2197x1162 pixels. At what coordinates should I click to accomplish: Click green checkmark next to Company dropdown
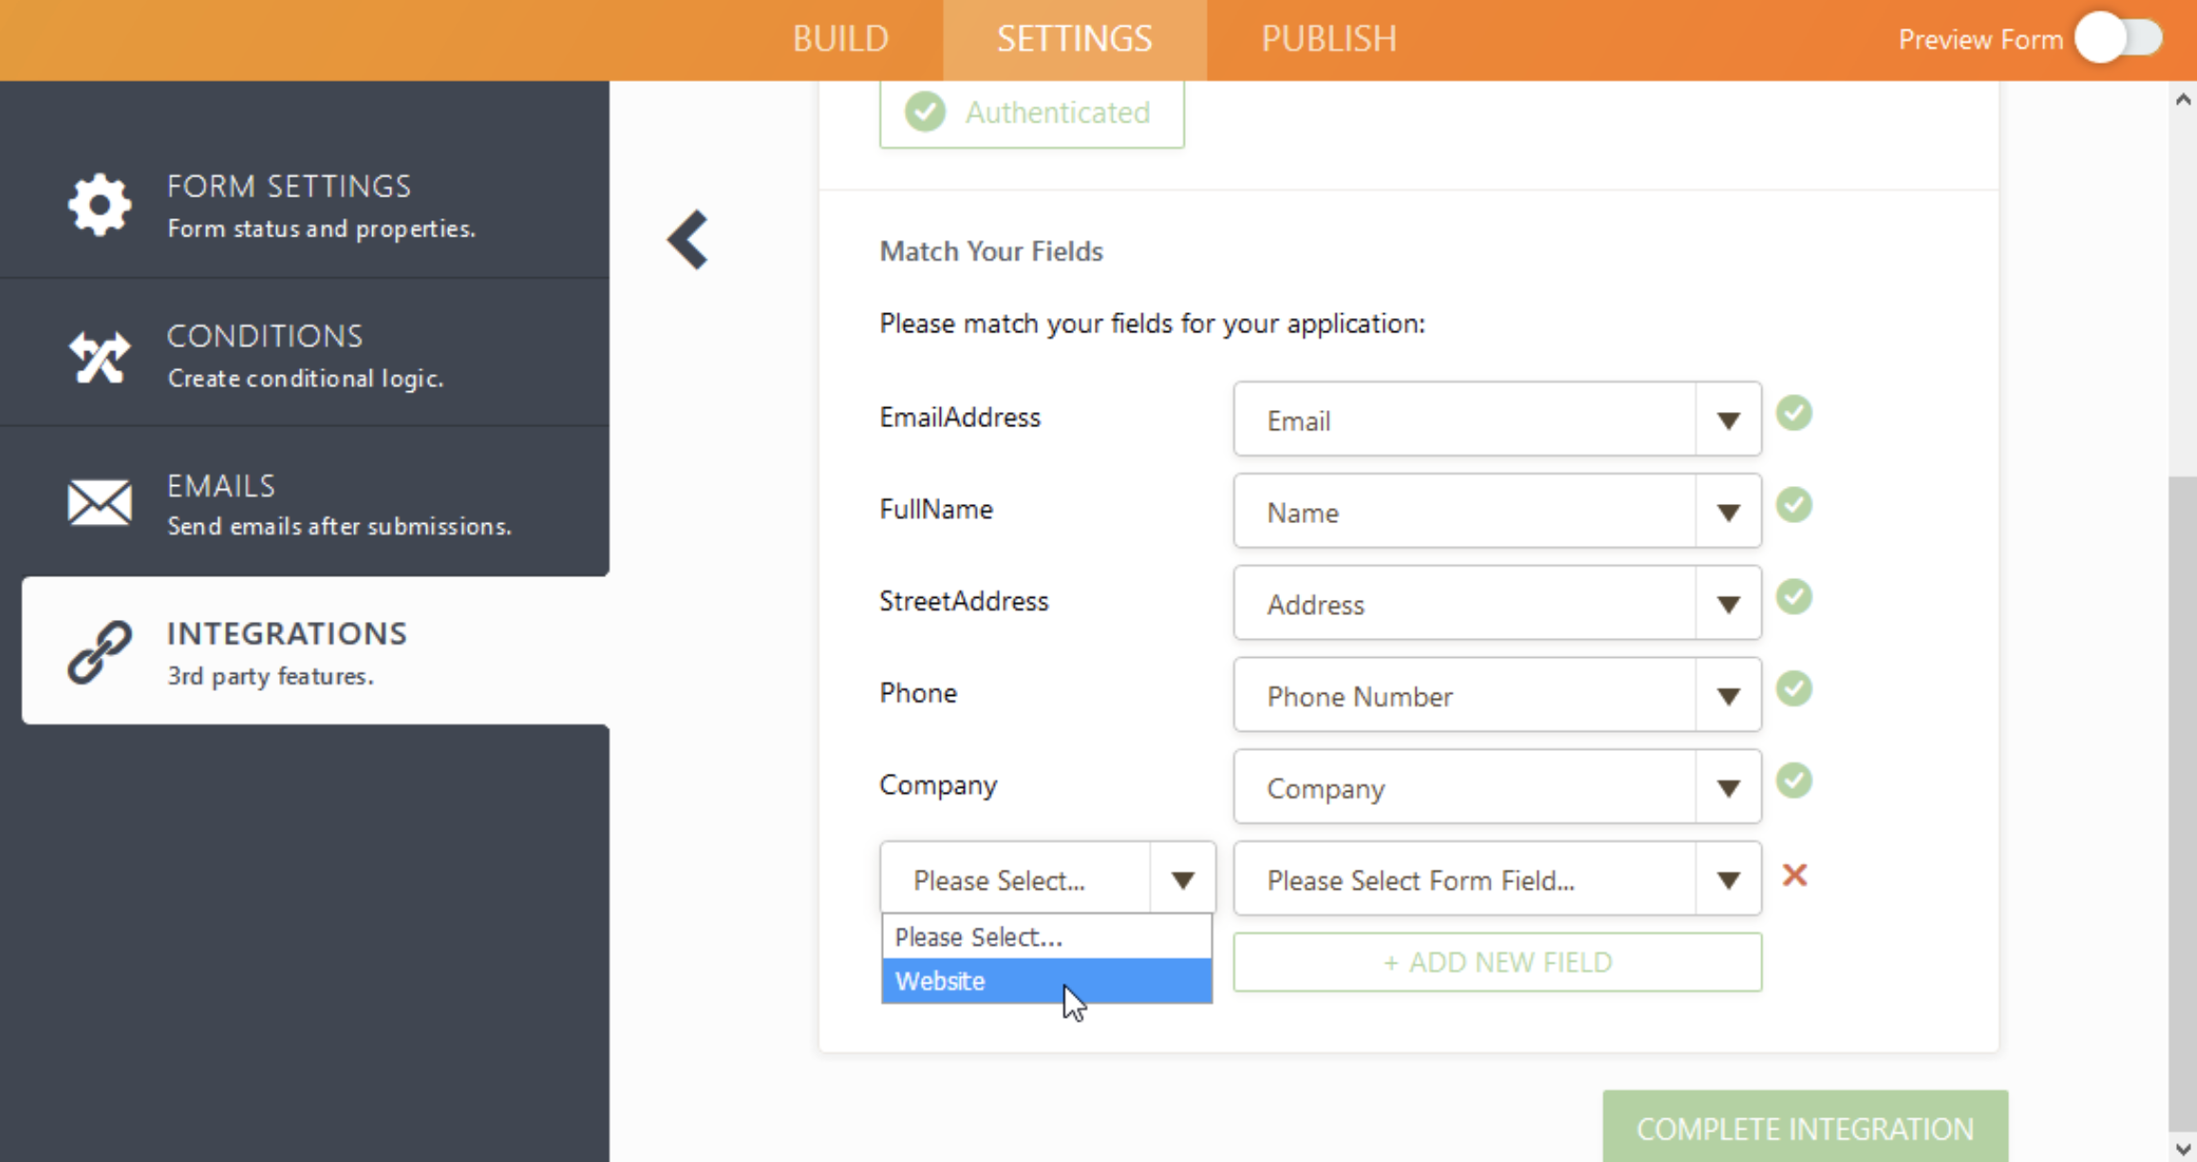(x=1793, y=781)
